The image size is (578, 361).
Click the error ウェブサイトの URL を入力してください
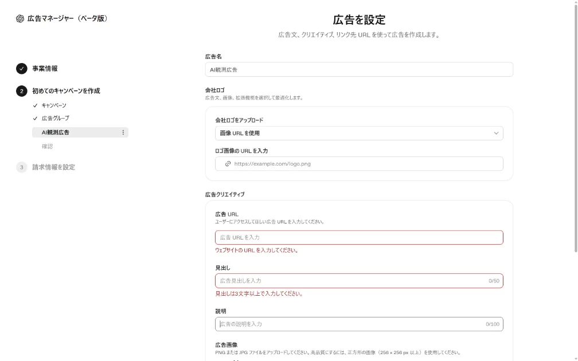[257, 250]
